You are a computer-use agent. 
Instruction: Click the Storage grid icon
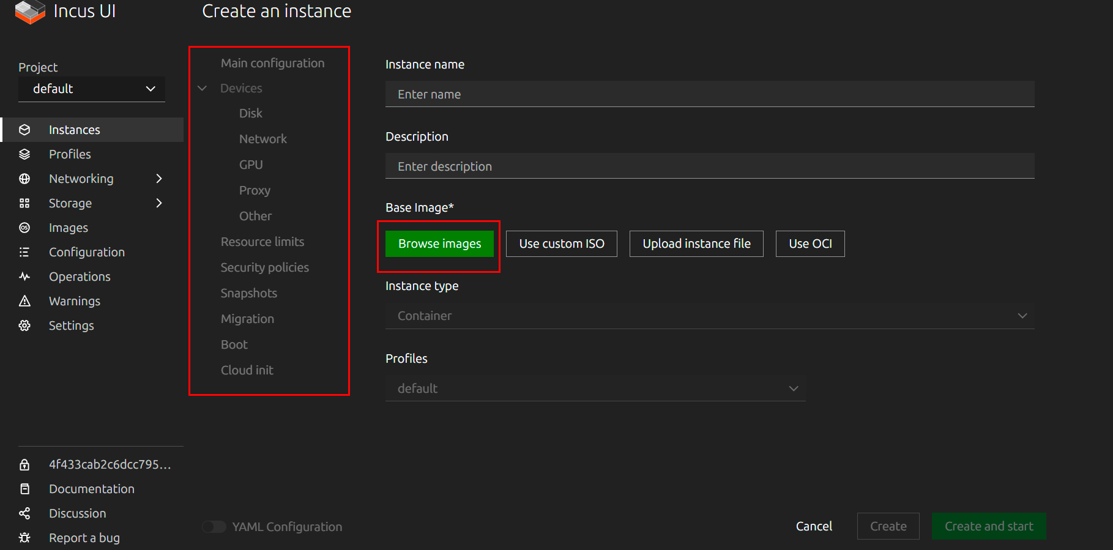click(24, 203)
